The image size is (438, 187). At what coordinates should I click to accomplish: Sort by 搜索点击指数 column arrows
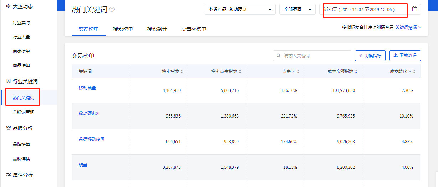(x=240, y=72)
